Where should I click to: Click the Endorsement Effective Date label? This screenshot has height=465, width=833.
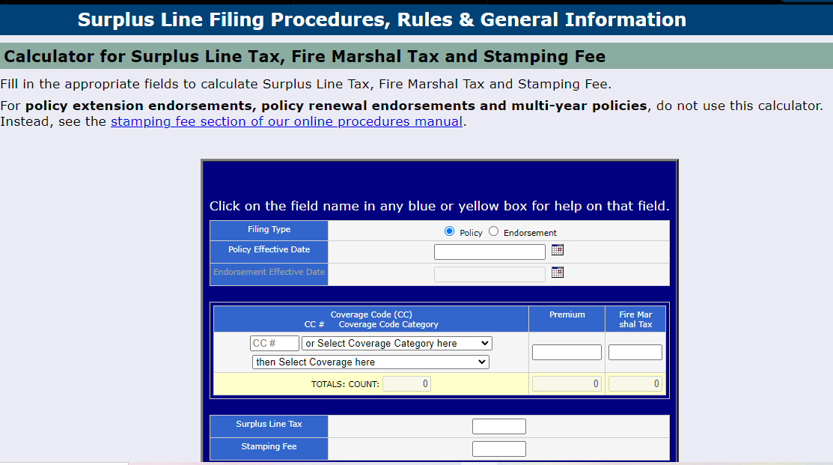click(268, 273)
